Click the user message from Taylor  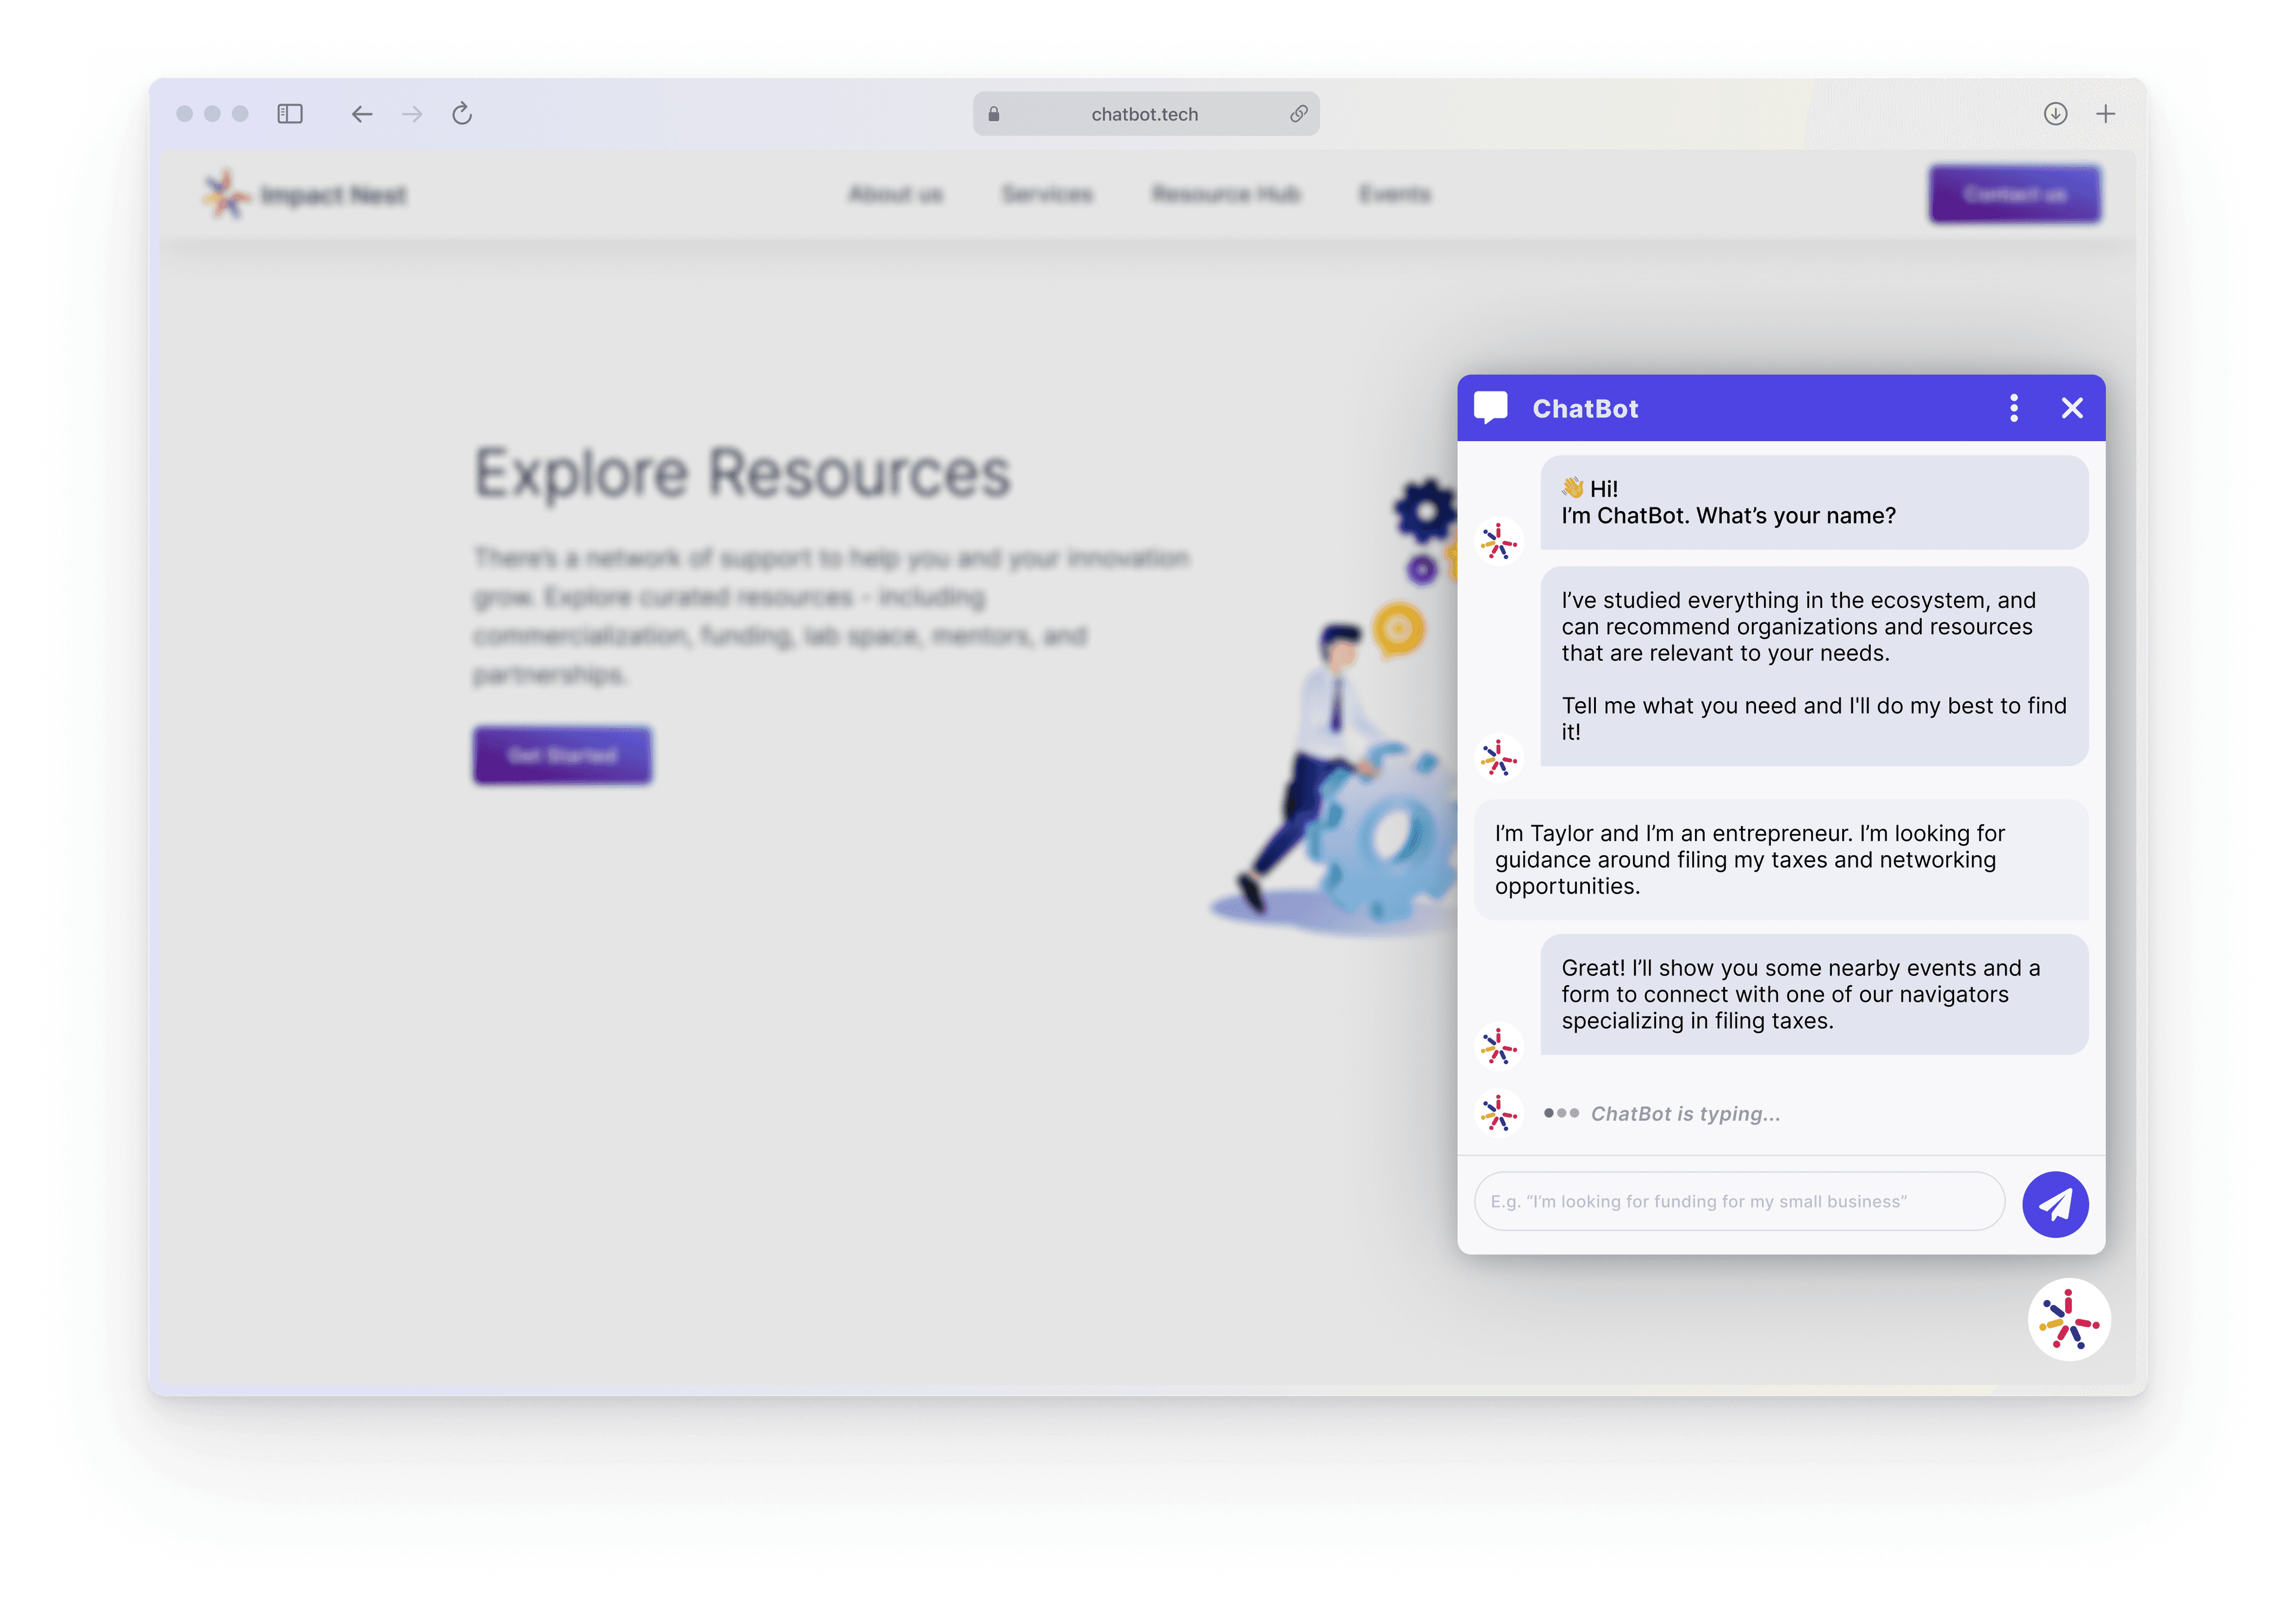point(1781,860)
